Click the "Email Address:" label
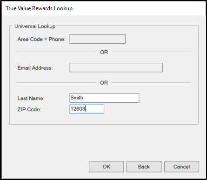Viewport: 207px width, 180px height. 35,68
